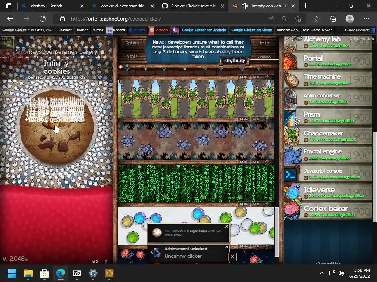
Task: Click the zoom out magnifier in address bar
Action: (x=285, y=19)
